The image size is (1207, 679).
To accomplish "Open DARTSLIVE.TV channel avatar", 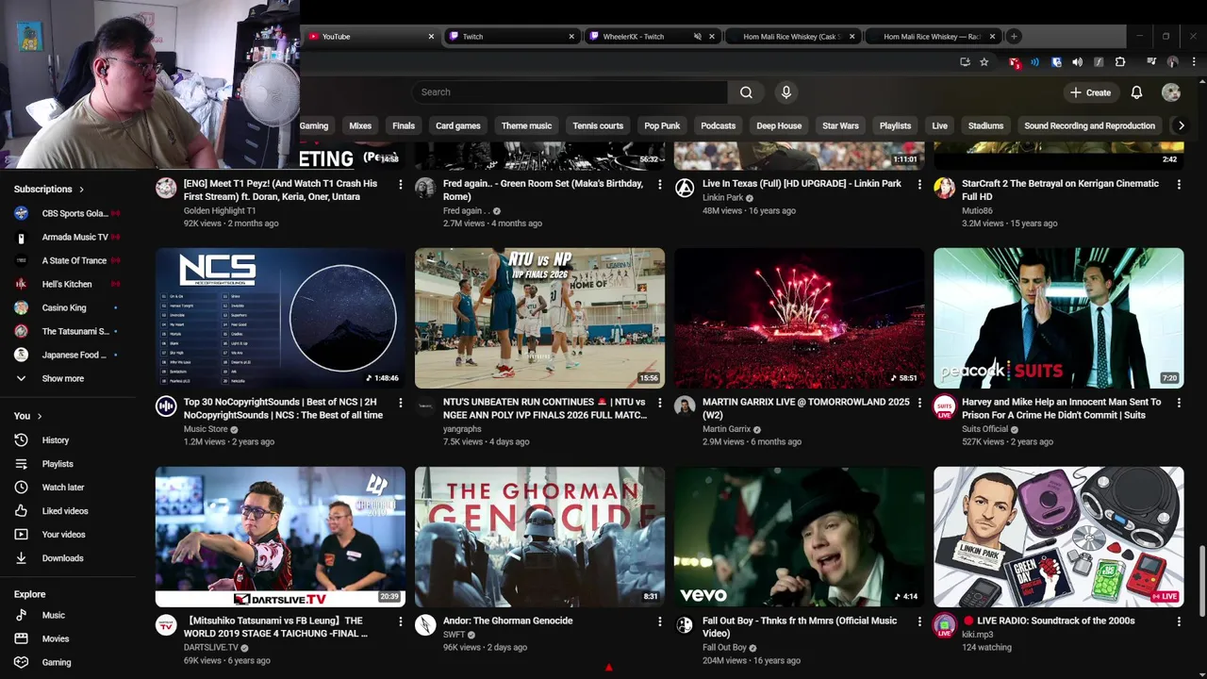I will pos(166,625).
